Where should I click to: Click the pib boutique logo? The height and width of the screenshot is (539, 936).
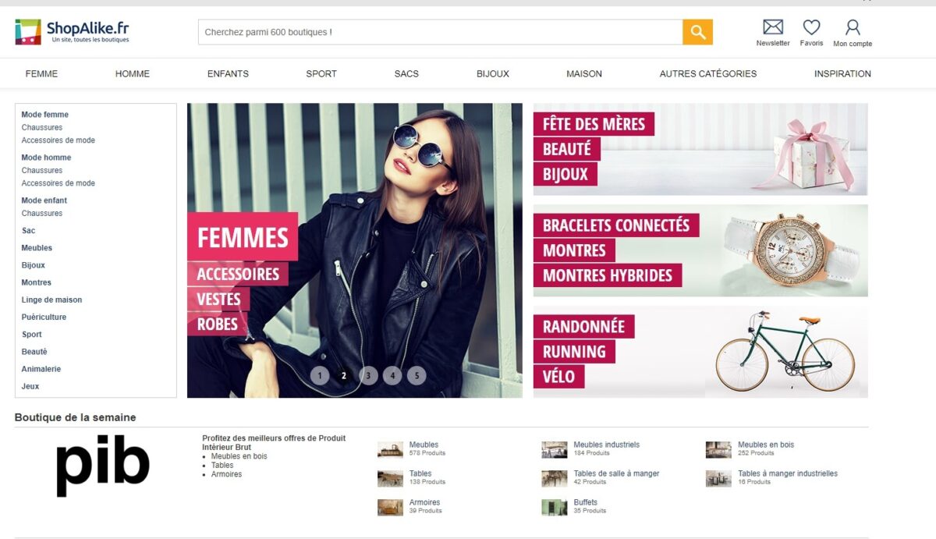pos(102,466)
